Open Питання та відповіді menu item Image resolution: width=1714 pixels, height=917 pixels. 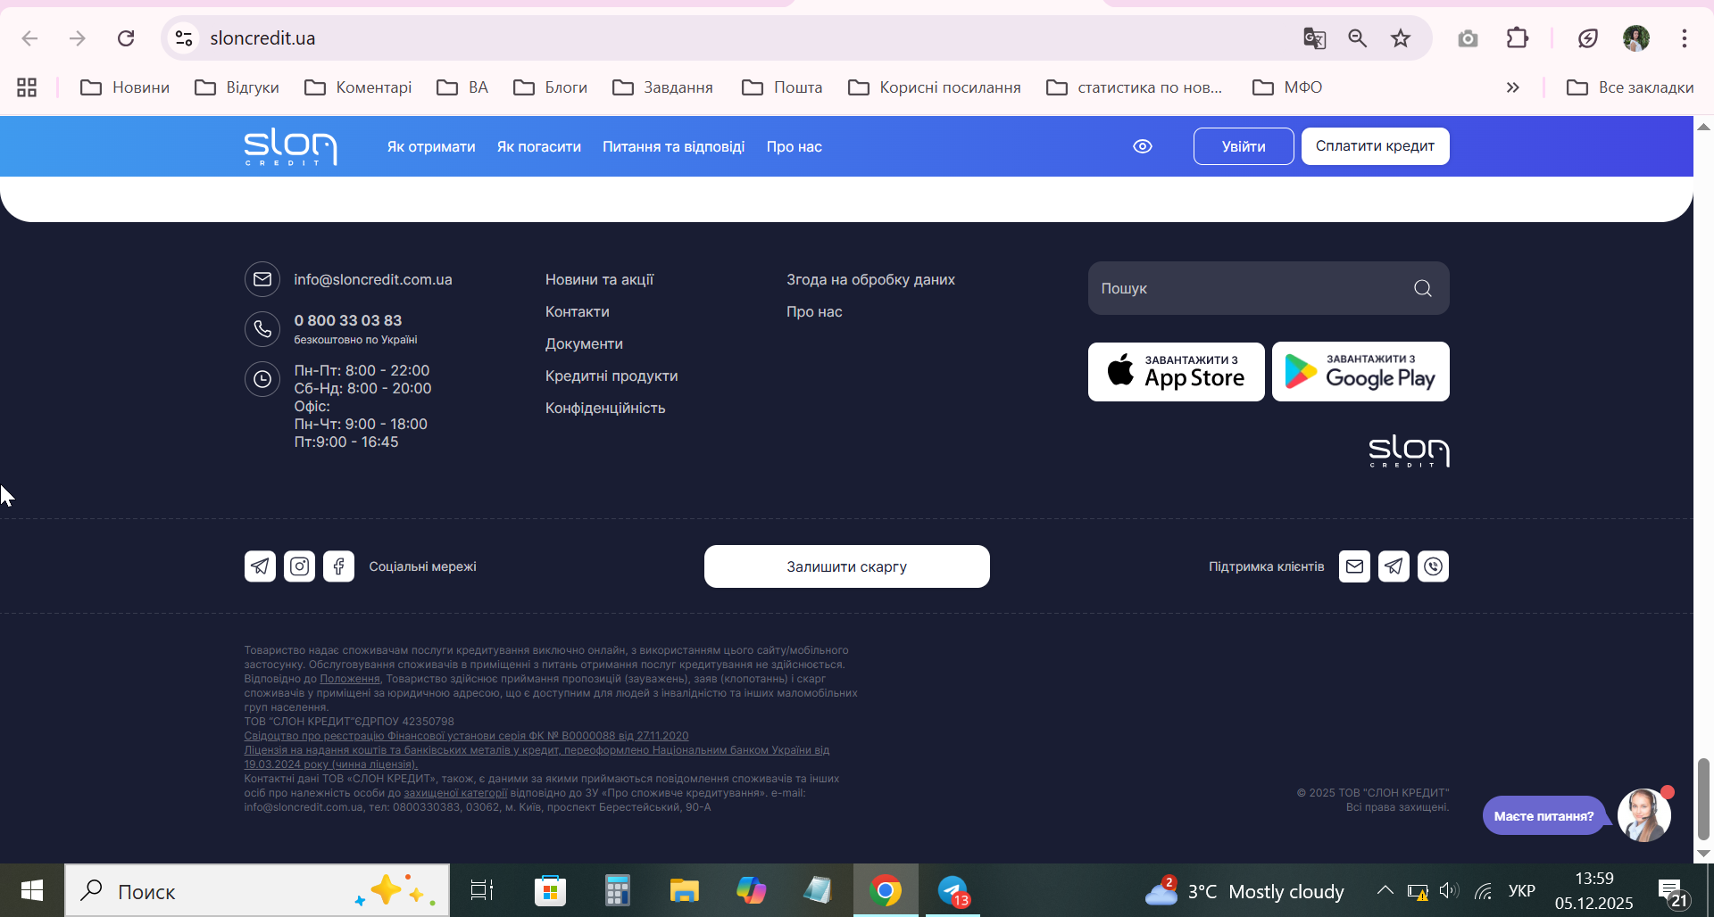tap(673, 147)
